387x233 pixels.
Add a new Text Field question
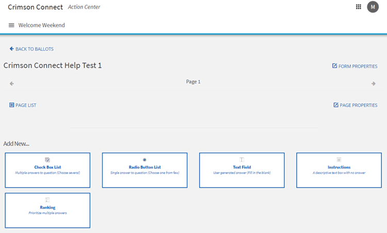[x=242, y=170]
